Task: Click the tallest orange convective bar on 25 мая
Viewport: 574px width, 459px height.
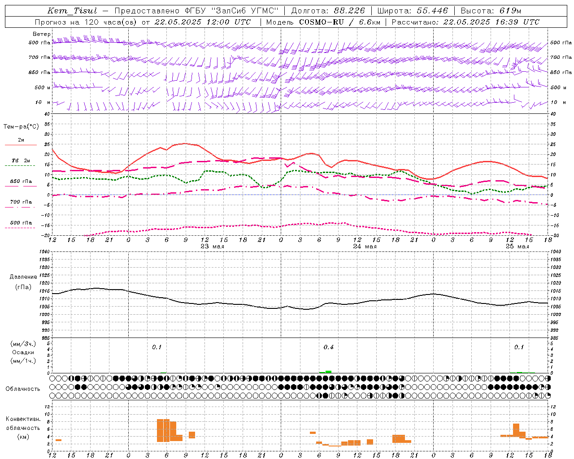Action: [516, 430]
